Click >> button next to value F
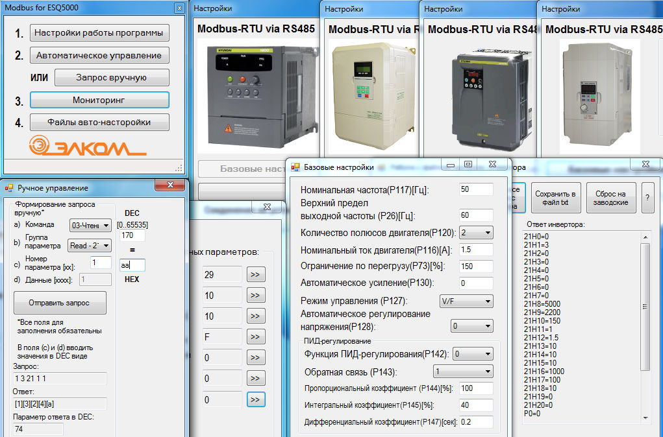This screenshot has width=663, height=437. click(x=255, y=337)
